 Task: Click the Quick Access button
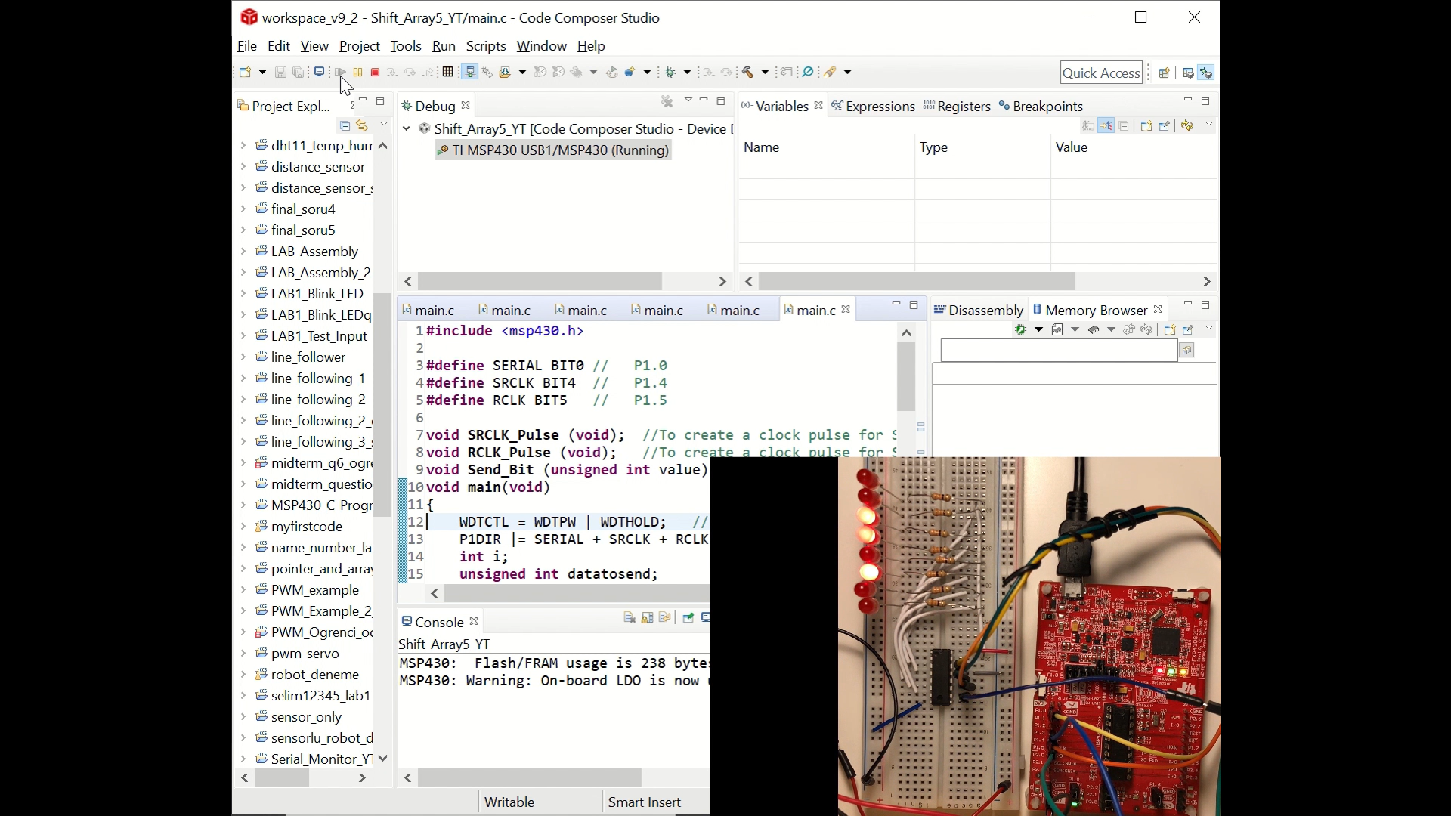[x=1102, y=72]
